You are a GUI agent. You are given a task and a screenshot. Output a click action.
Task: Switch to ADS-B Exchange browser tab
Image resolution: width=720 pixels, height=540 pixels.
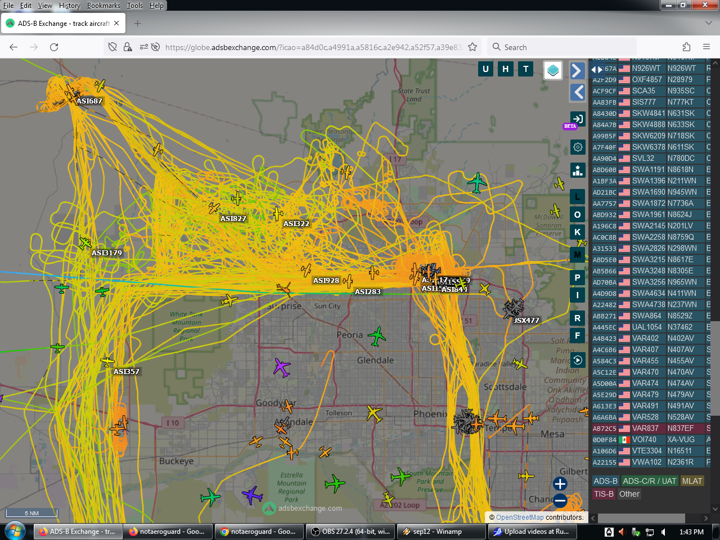click(64, 24)
